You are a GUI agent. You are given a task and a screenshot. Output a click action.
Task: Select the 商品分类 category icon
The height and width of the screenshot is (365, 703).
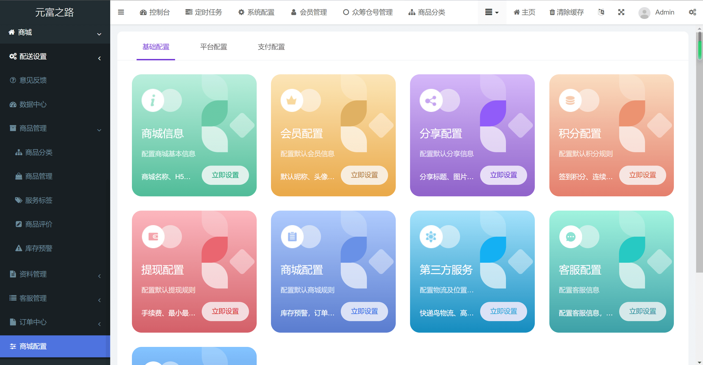[x=412, y=12]
